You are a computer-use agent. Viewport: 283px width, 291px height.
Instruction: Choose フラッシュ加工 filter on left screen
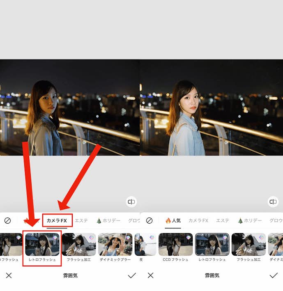(x=79, y=245)
